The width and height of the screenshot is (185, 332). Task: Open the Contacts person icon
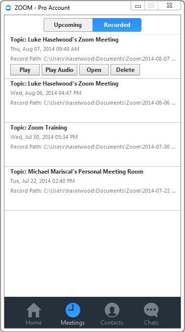tap(112, 310)
